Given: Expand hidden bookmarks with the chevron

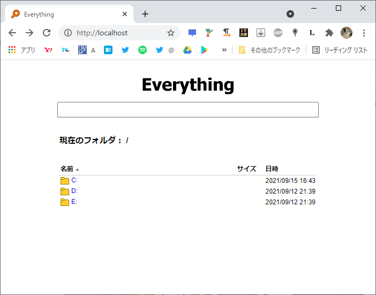Looking at the screenshot, I should (x=224, y=50).
